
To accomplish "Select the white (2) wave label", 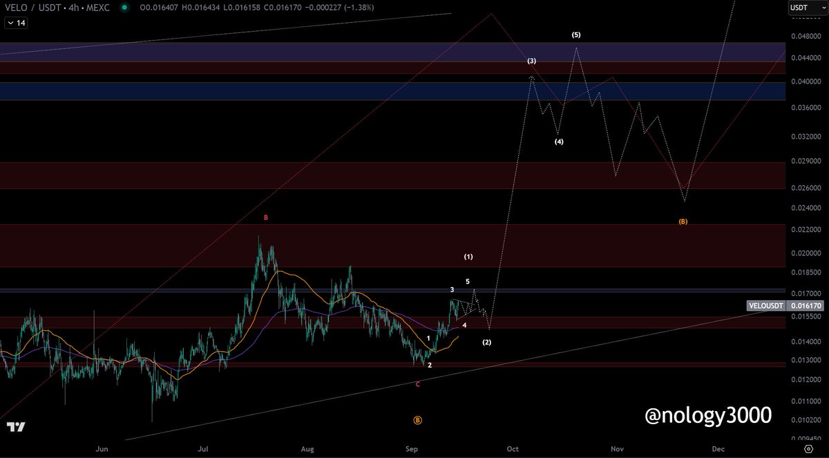I will coord(487,342).
